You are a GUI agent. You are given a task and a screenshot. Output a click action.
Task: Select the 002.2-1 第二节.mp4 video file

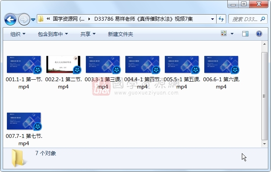tap(63, 64)
